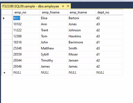
Task: Click emp_no cell 18316
Action: [26, 42]
